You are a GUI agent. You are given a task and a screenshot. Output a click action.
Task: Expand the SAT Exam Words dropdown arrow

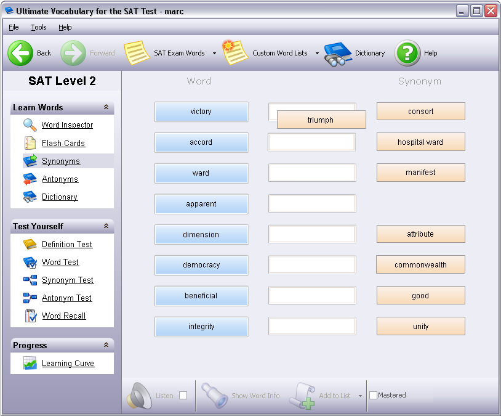214,54
